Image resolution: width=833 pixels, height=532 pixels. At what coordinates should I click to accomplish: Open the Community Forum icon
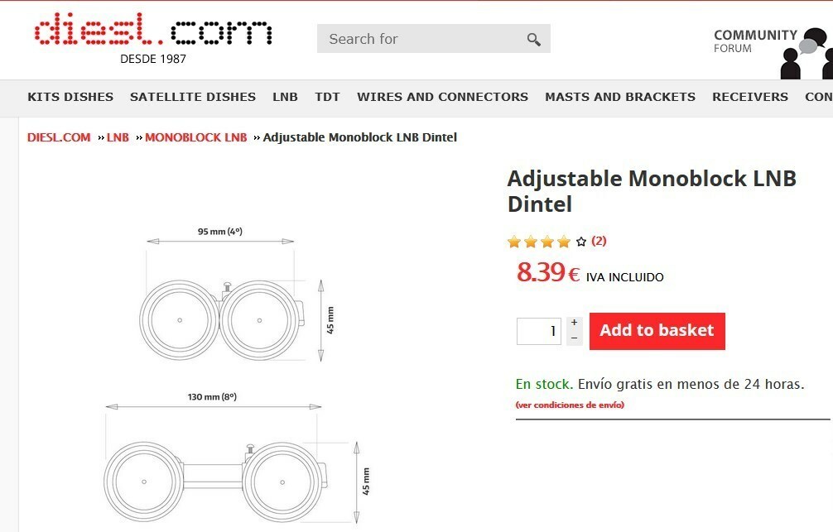pyautogui.click(x=804, y=54)
